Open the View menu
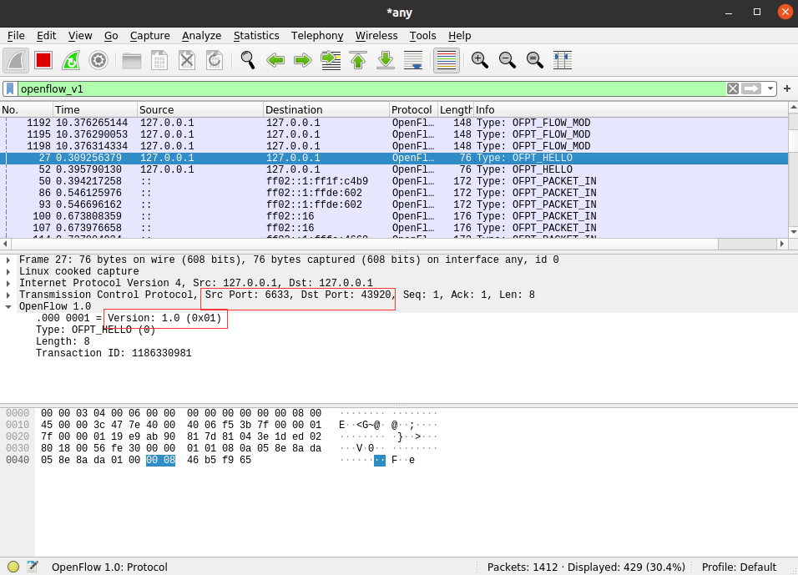 click(80, 36)
